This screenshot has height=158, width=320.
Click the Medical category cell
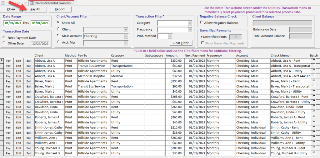[x=128, y=76]
